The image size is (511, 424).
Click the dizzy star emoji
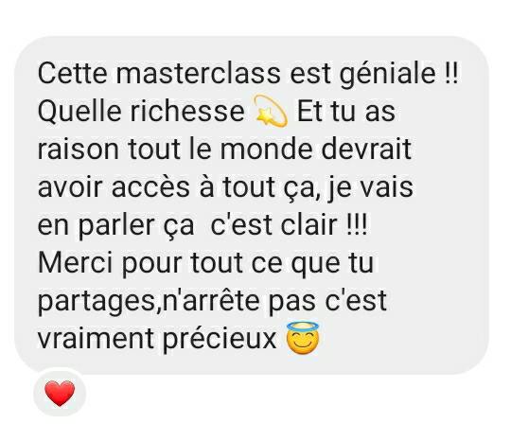(x=271, y=111)
